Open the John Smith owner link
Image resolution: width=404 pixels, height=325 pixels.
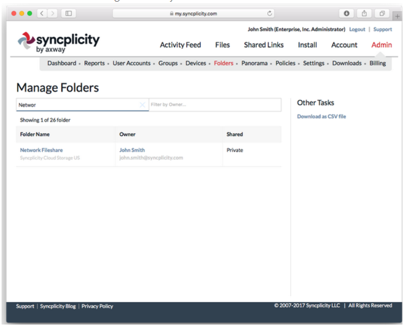tap(132, 150)
